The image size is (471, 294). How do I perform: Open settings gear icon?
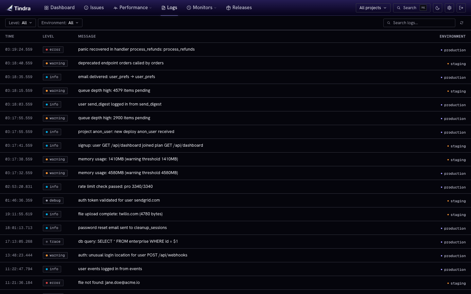(449, 8)
